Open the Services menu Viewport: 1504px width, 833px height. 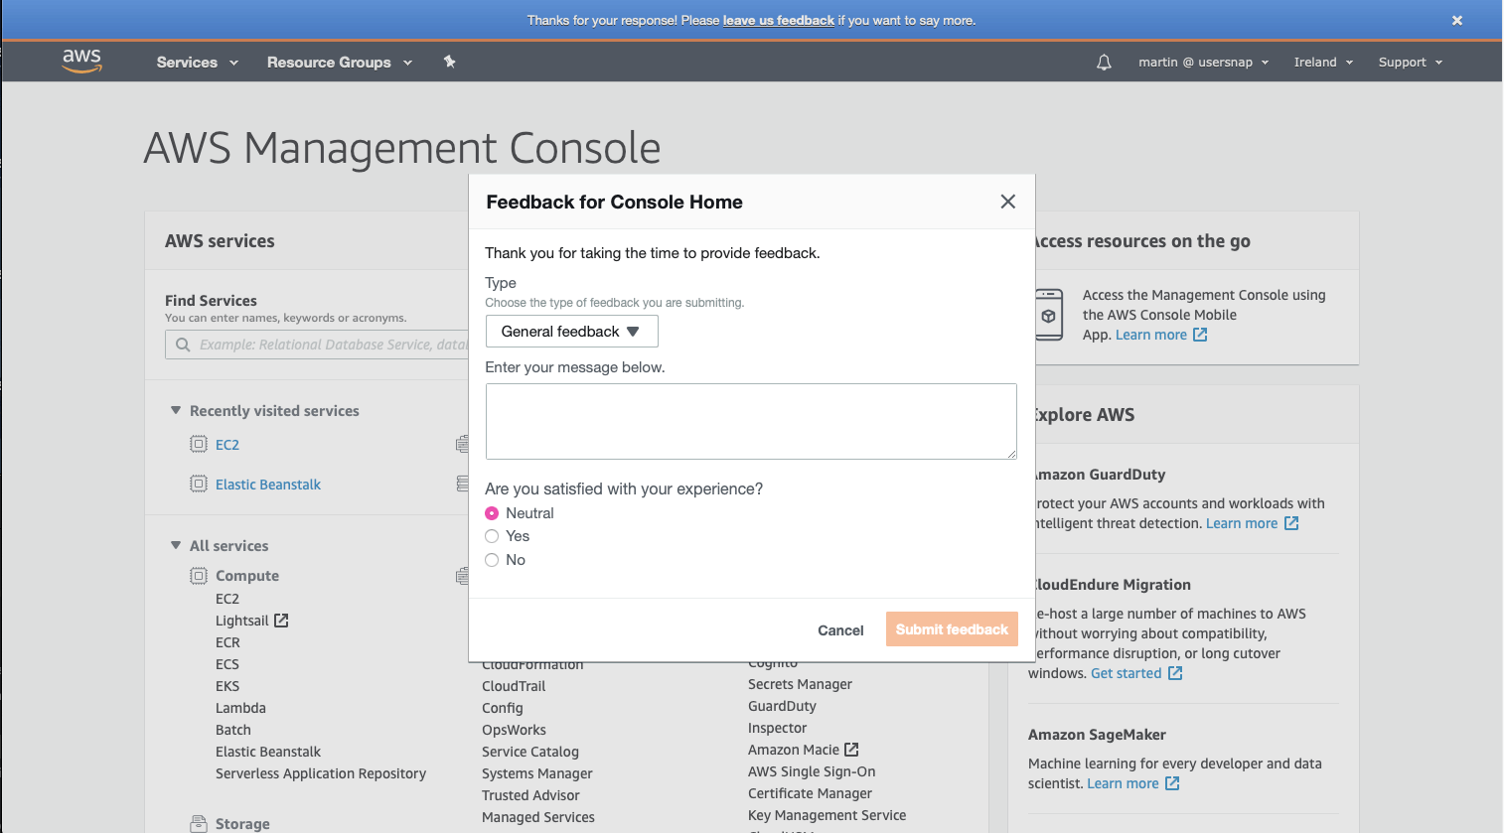(198, 62)
